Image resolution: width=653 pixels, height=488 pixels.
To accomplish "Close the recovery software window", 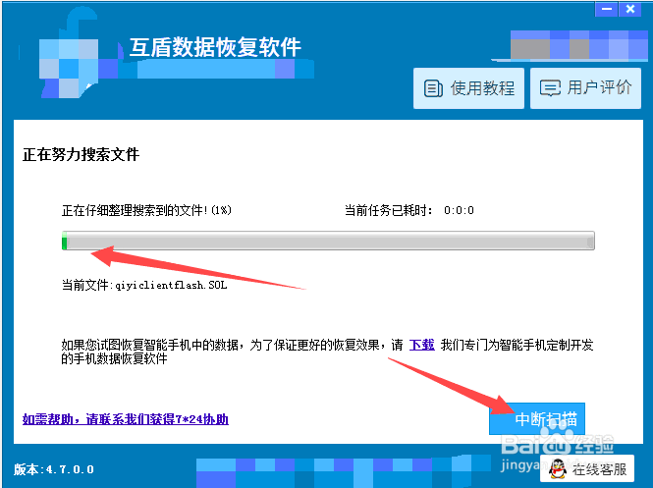I will pos(630,9).
